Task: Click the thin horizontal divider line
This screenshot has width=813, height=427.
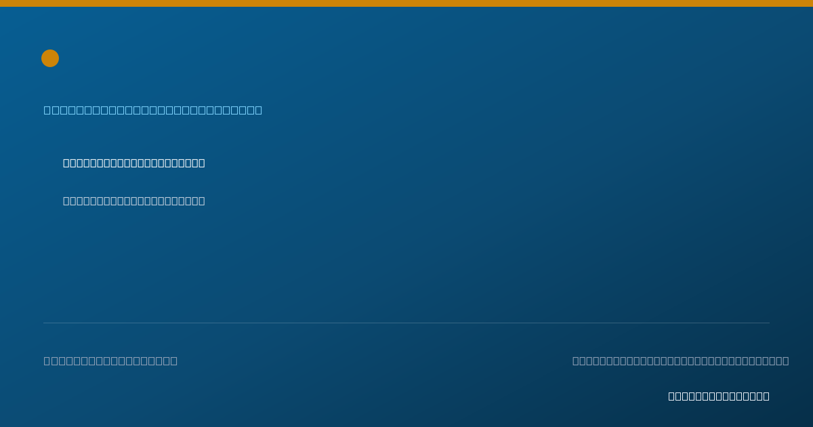Action: pyautogui.click(x=406, y=323)
